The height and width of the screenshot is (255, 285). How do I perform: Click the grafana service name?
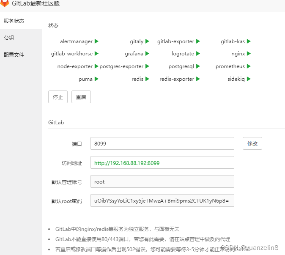click(x=134, y=54)
